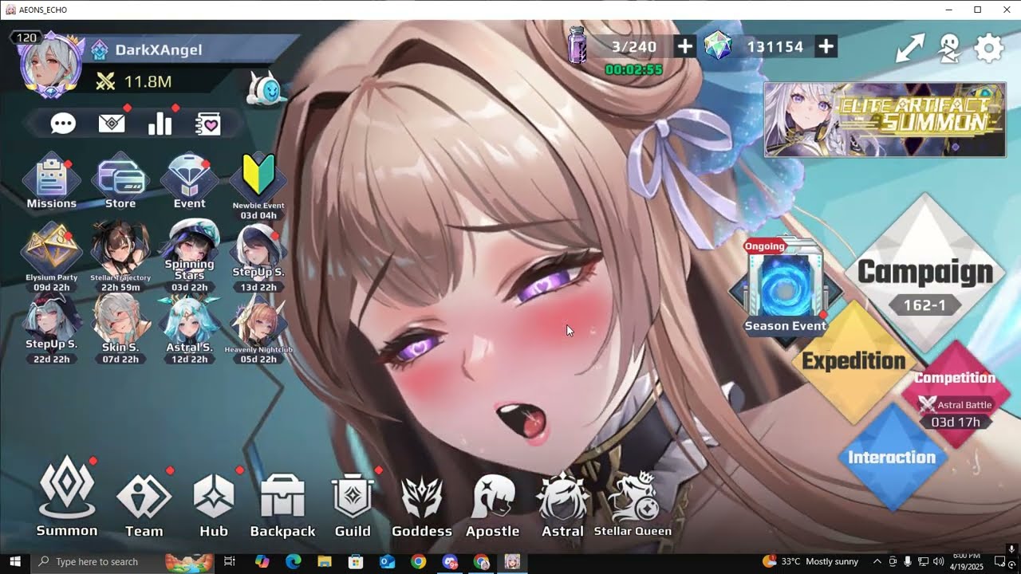
Task: Open the Team menu
Action: click(x=144, y=505)
